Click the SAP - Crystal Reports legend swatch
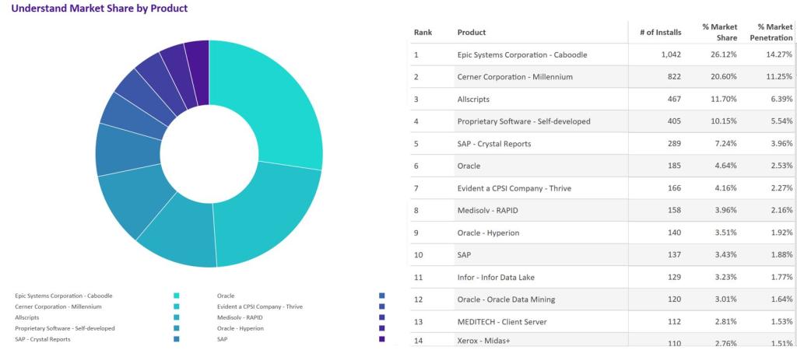Viewport: 797px width, 357px height. pyautogui.click(x=177, y=339)
